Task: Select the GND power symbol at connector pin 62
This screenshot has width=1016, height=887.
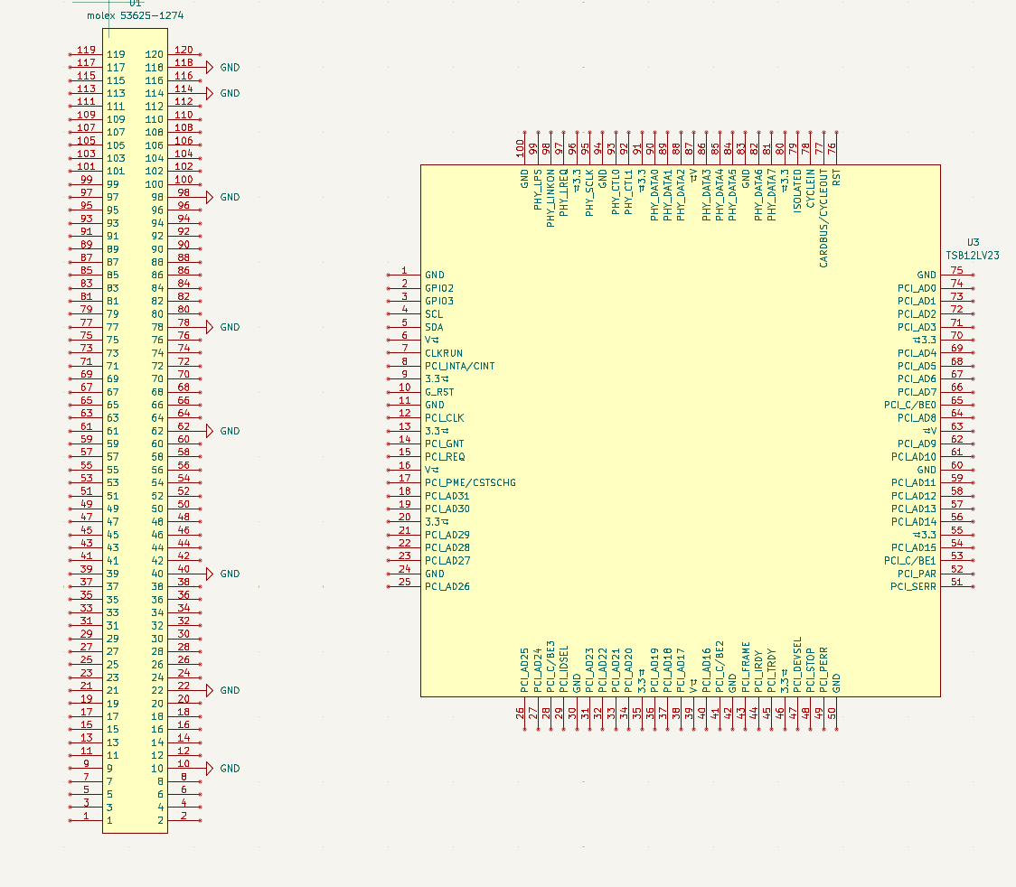Action: click(x=210, y=432)
